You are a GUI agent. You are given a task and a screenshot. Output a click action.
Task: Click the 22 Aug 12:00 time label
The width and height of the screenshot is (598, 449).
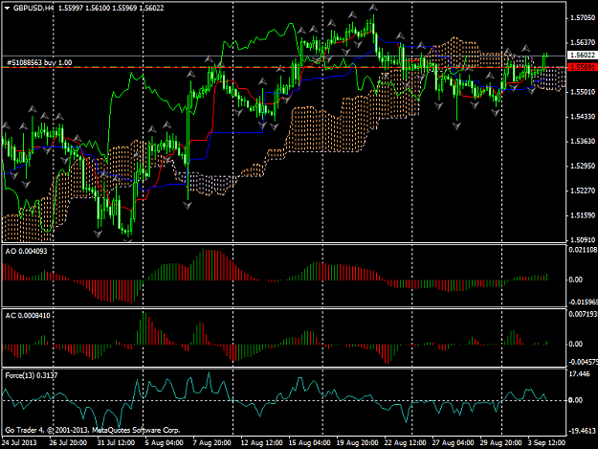pos(405,442)
